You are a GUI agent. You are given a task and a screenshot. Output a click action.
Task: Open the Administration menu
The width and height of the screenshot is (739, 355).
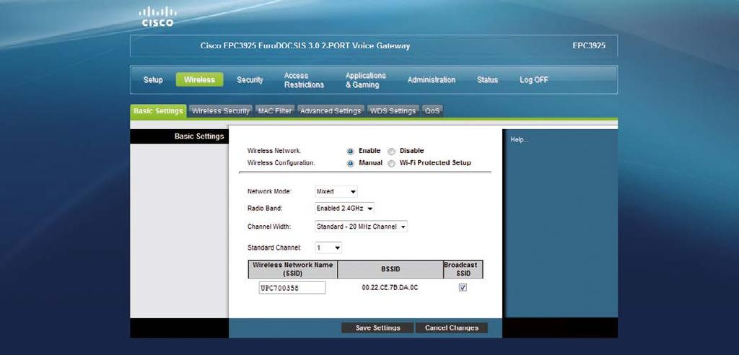click(432, 80)
